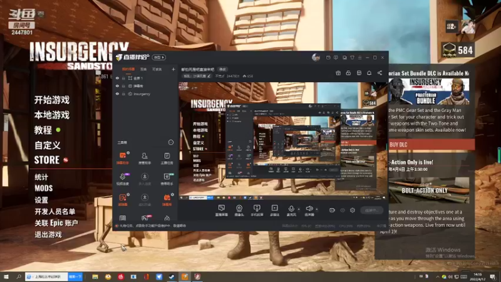501x282 pixels.
Task: Share the stream with share icon
Action: tap(380, 73)
